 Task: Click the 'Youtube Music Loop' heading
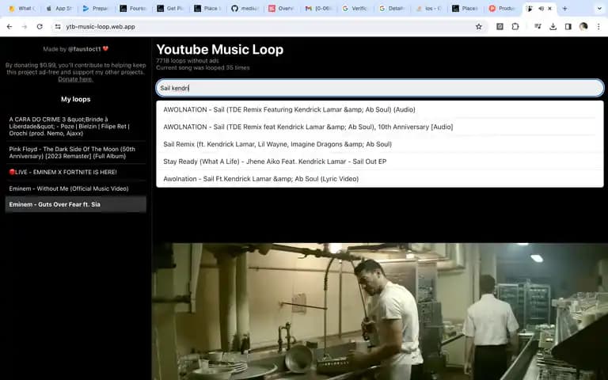coord(220,50)
